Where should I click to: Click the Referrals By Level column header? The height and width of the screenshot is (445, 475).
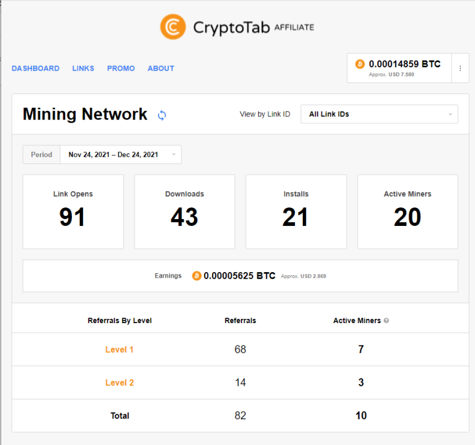click(x=120, y=320)
